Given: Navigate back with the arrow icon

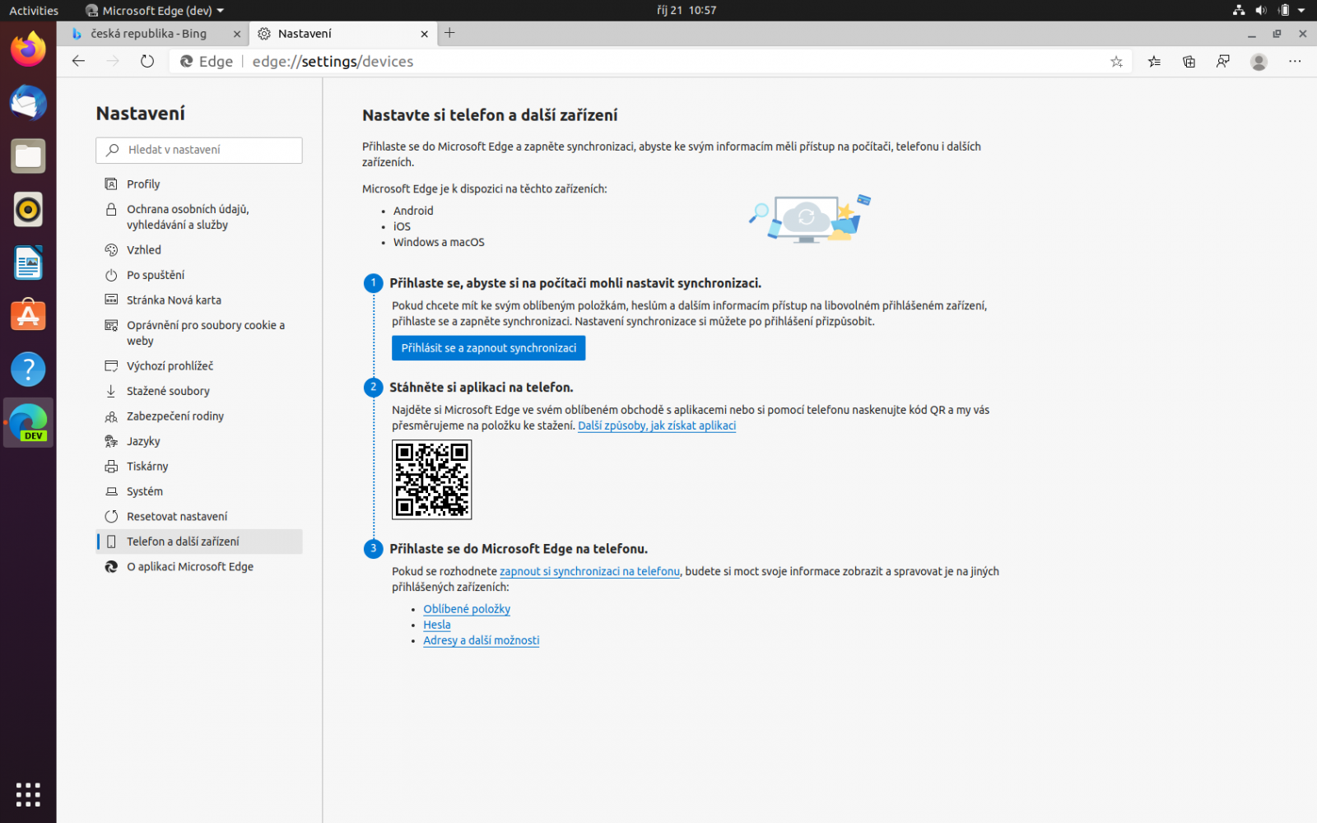Looking at the screenshot, I should (x=77, y=61).
